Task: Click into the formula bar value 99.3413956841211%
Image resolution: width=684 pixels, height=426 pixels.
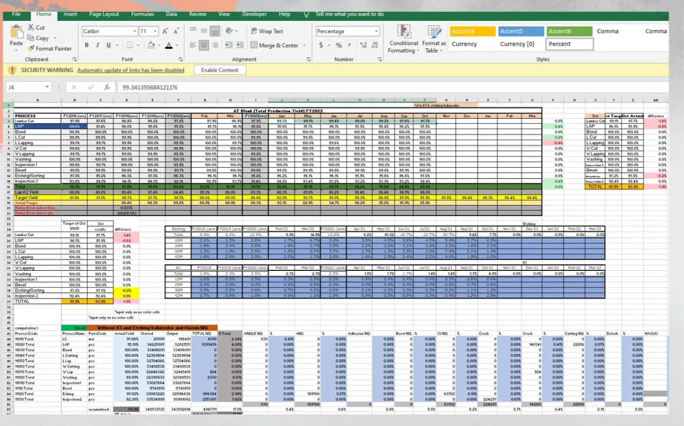Action: click(x=150, y=88)
